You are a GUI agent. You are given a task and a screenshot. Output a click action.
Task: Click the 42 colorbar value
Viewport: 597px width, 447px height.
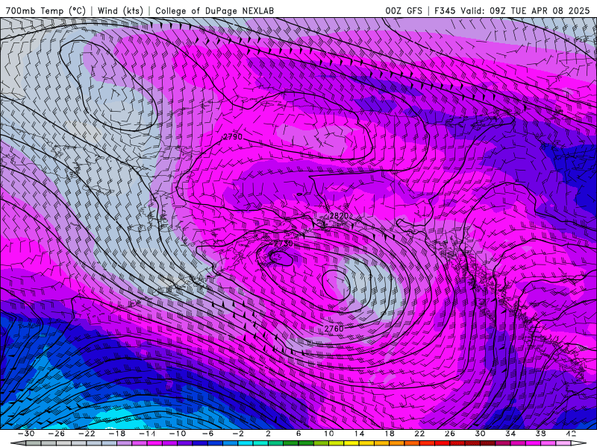[x=570, y=434]
